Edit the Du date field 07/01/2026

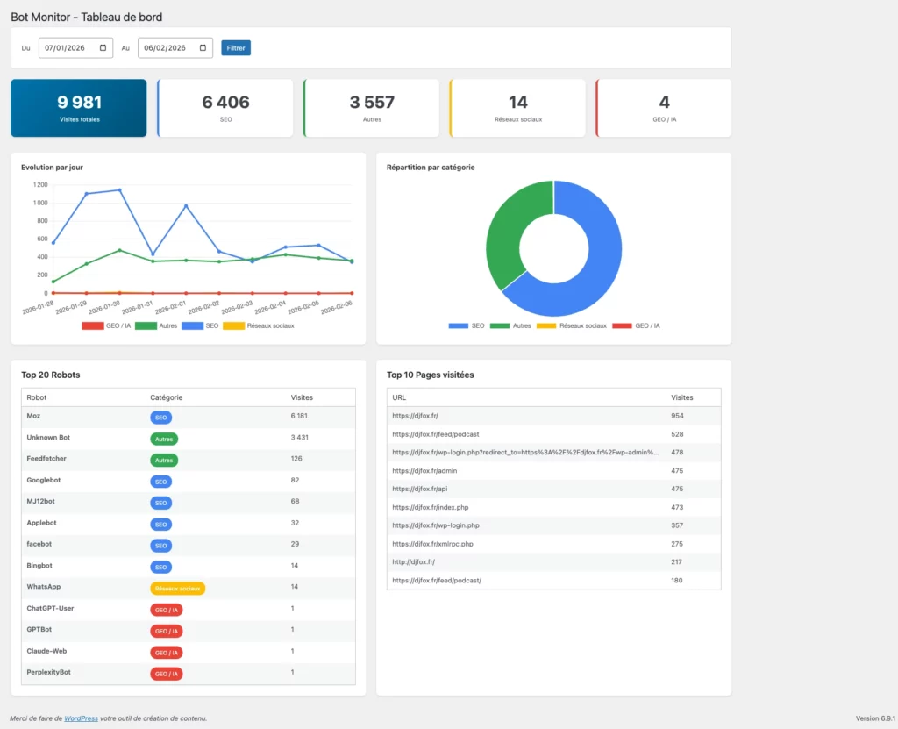click(x=75, y=48)
